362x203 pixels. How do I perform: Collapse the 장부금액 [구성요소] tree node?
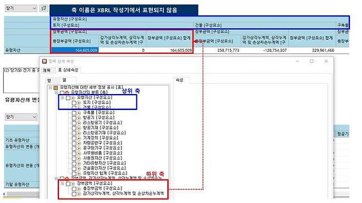[x=62, y=184]
